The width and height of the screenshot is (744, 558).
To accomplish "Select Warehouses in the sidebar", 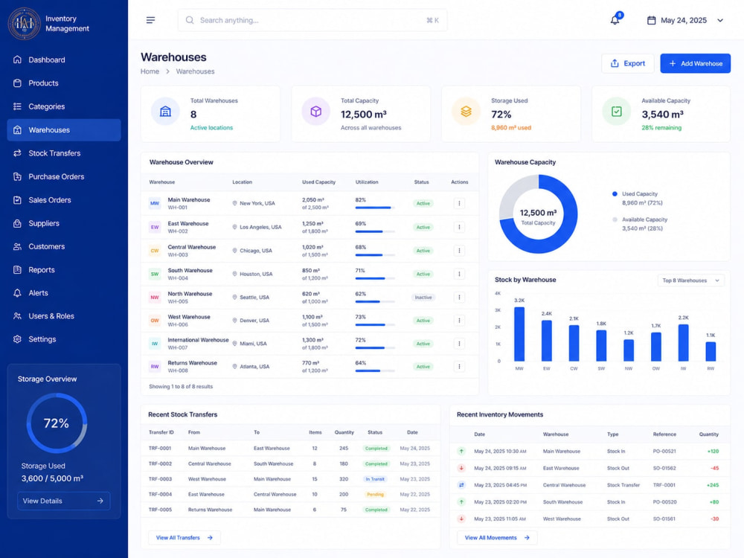I will (x=63, y=130).
